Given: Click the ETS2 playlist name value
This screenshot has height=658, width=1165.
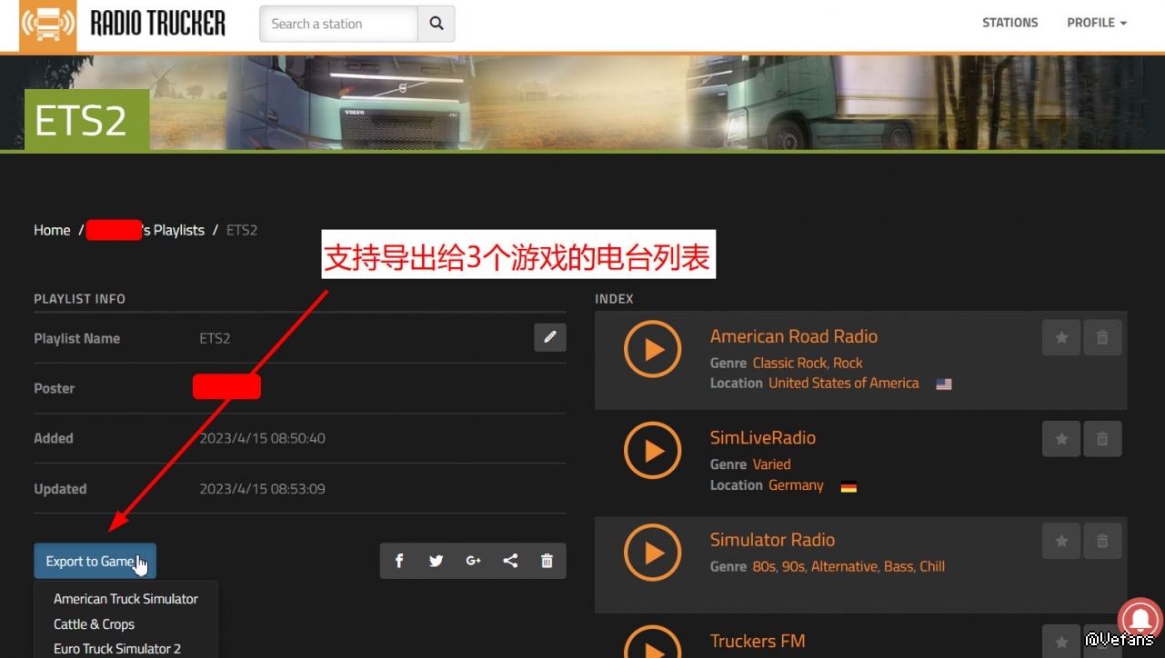Looking at the screenshot, I should (215, 338).
